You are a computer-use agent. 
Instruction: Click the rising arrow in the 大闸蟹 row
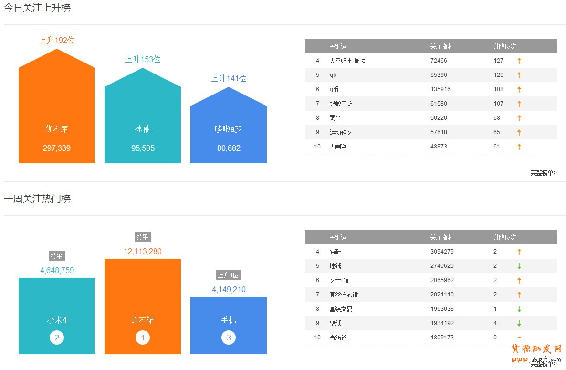(519, 147)
